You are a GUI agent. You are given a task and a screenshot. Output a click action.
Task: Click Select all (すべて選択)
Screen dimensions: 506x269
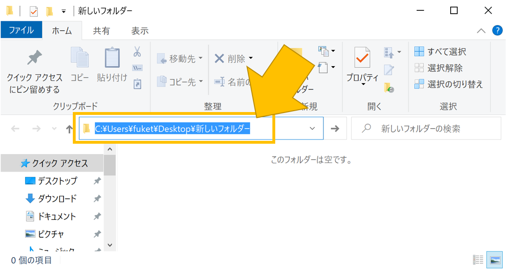[x=440, y=51]
